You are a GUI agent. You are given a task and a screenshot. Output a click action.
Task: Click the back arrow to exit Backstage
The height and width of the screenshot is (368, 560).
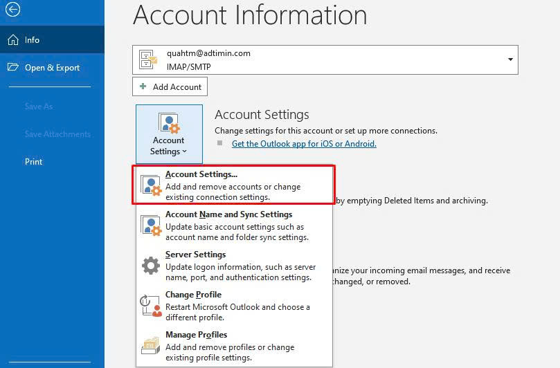[x=12, y=10]
